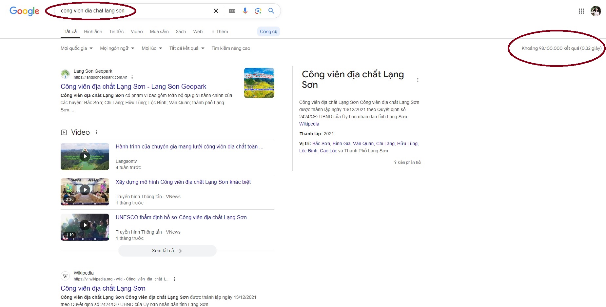This screenshot has height=307, width=606.
Task: Clear the search box with the X icon
Action: (216, 11)
